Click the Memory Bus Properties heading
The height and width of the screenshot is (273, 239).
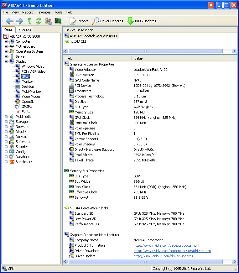(x=87, y=171)
